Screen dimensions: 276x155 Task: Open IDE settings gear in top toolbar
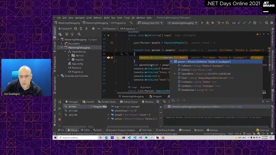pyautogui.click(x=272, y=23)
